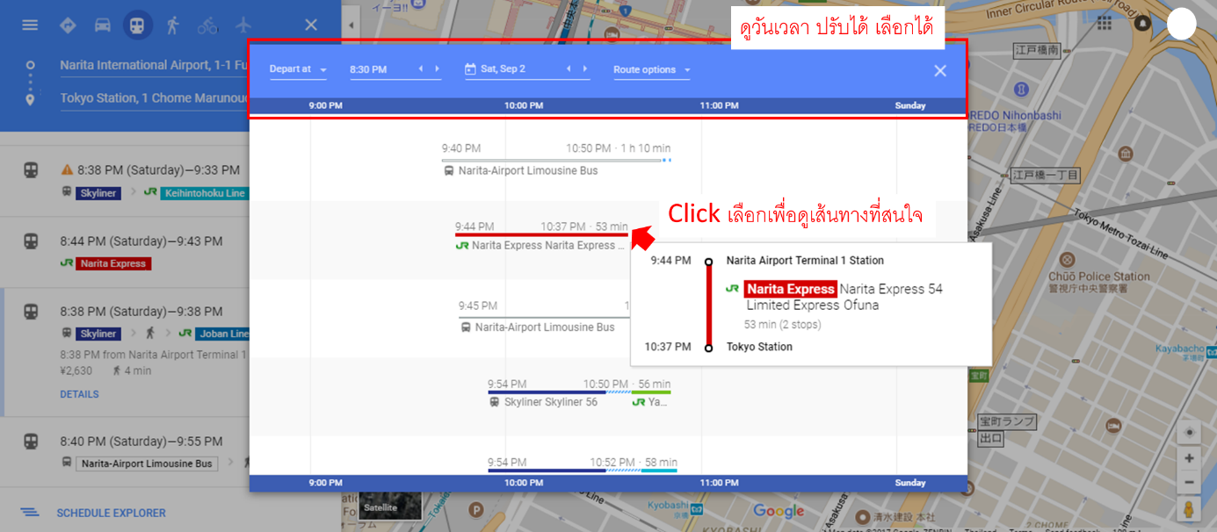Viewport: 1217px width, 532px height.
Task: Select the best travel modes icon
Action: (x=68, y=25)
